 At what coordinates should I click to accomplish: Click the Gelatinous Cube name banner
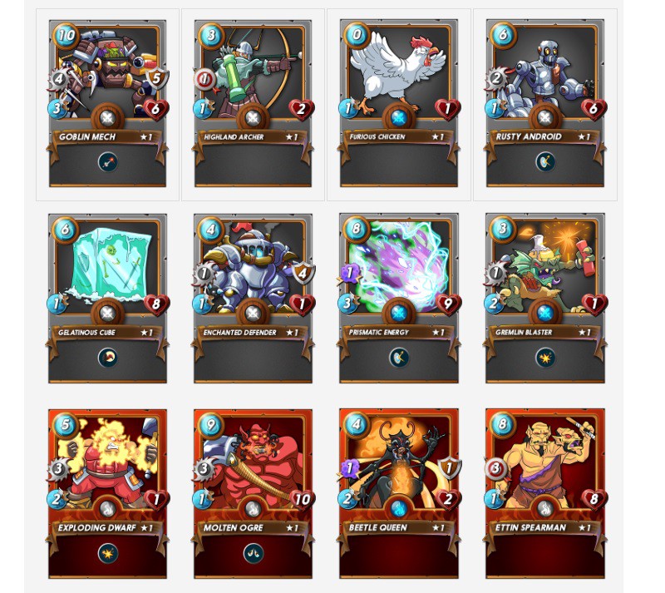pos(108,333)
